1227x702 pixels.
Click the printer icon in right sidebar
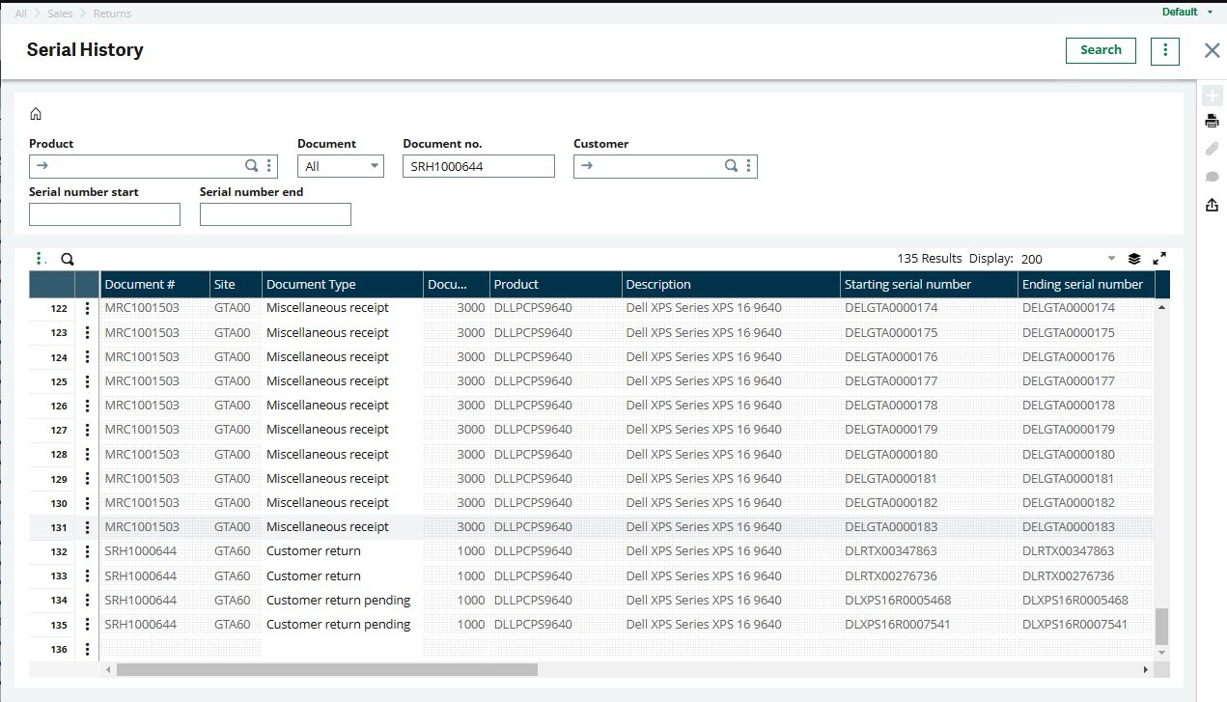click(1212, 121)
